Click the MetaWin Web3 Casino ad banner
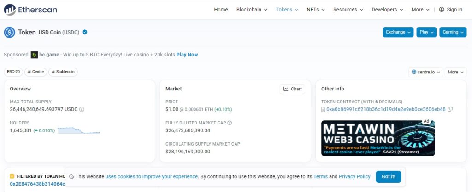The height and width of the screenshot is (192, 472). [378, 138]
